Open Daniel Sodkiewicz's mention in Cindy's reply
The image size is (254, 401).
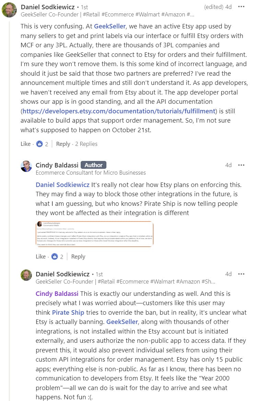tap(62, 185)
